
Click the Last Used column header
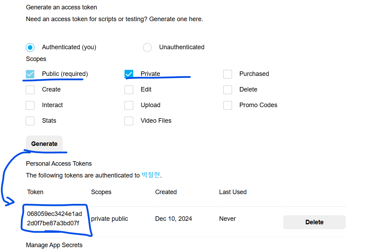coord(233,192)
